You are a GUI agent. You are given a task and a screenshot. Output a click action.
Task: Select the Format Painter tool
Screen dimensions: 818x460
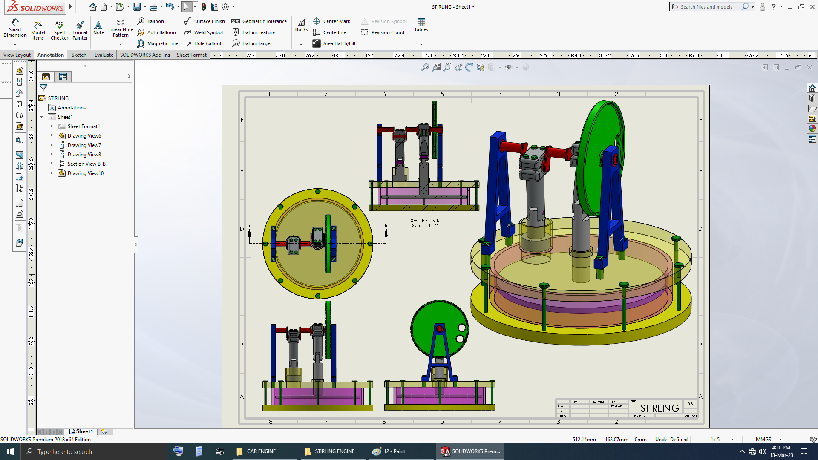[x=80, y=30]
